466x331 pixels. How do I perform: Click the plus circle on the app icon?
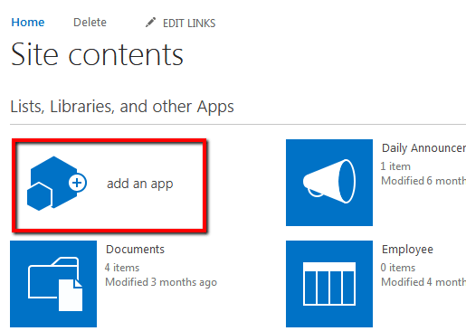coord(77,183)
